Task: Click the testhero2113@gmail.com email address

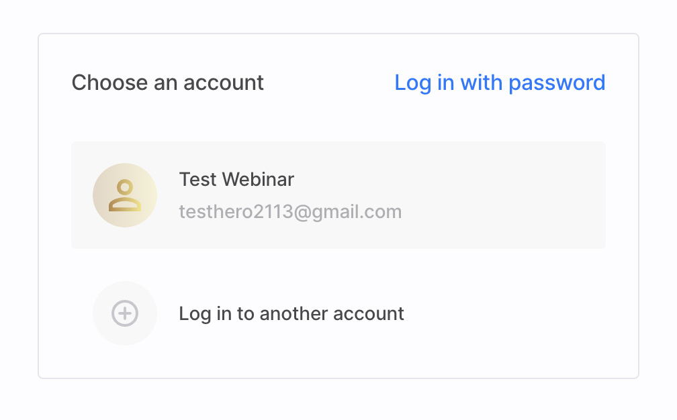Action: [x=290, y=212]
